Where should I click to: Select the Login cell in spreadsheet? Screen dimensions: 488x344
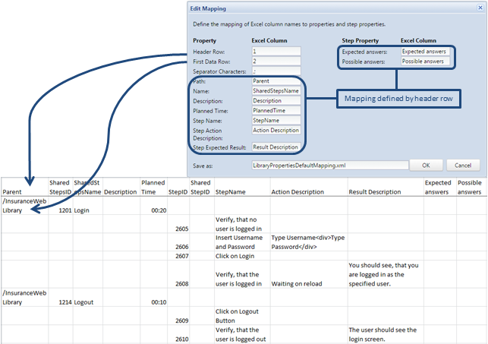coord(87,210)
